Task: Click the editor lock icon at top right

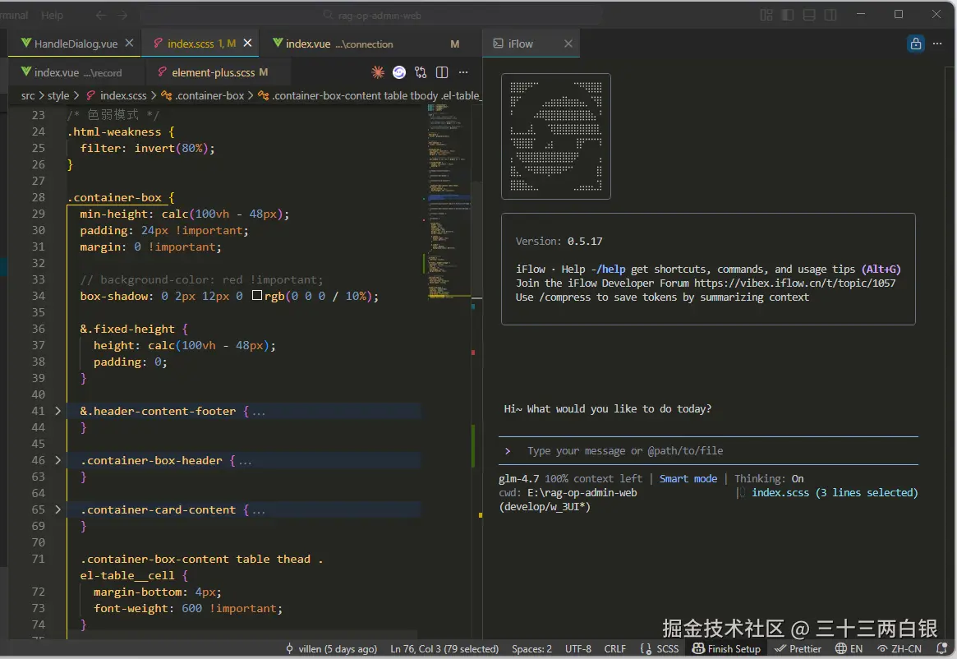Action: 916,44
